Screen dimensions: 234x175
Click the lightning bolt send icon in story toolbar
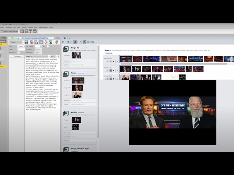(56, 42)
